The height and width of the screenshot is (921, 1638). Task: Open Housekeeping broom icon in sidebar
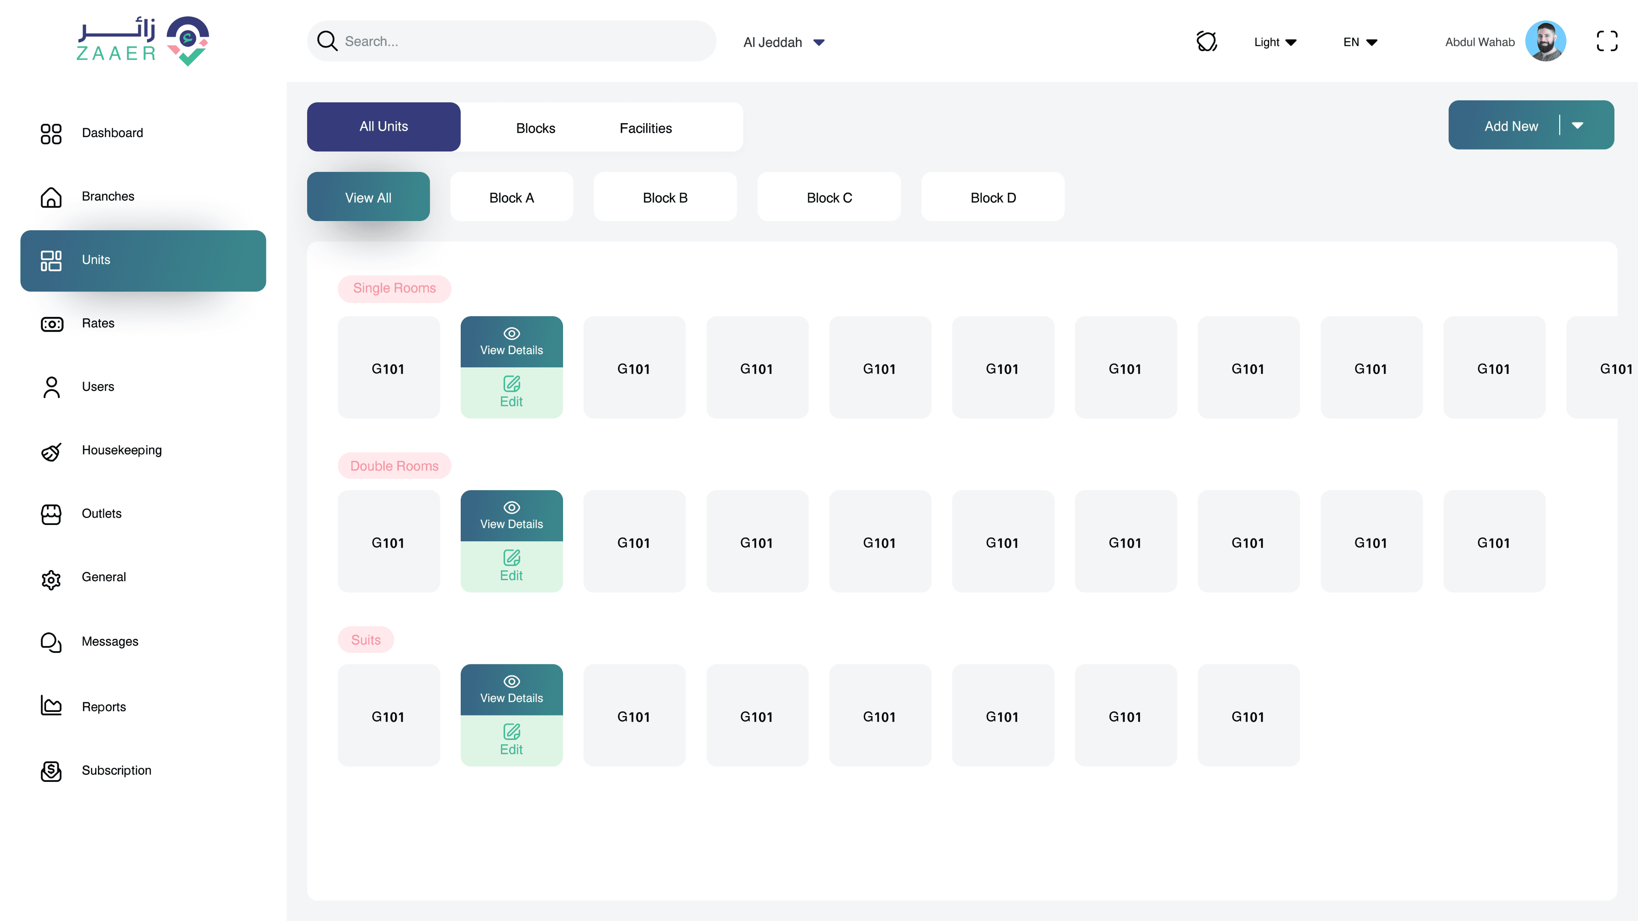(x=51, y=451)
